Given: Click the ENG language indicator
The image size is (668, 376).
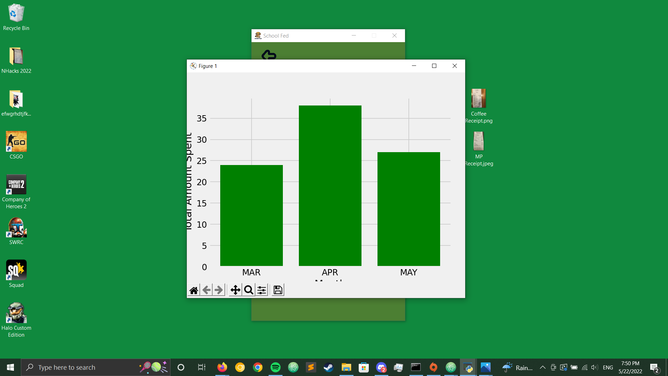Looking at the screenshot, I should (x=608, y=367).
